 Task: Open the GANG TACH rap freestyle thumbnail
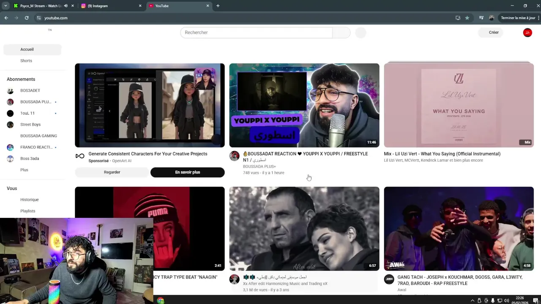pos(459,228)
